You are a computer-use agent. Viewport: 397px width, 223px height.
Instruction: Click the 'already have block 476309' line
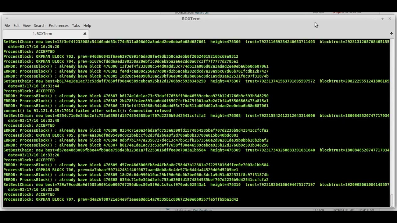(136, 165)
